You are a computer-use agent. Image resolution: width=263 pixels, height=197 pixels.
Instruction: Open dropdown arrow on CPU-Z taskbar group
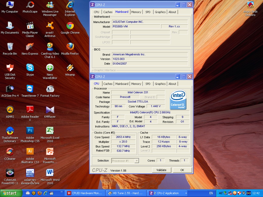point(186,193)
